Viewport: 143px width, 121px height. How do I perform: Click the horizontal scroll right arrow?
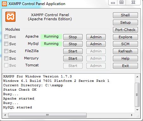[x=132, y=115]
